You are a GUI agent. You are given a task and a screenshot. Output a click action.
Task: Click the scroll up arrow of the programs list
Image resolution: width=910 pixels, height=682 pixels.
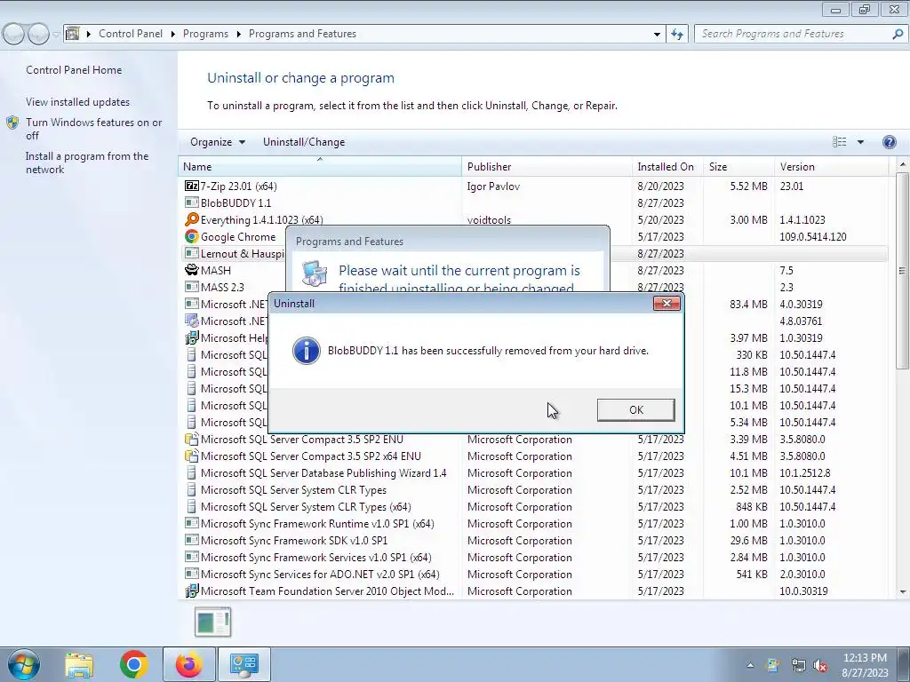tap(902, 165)
